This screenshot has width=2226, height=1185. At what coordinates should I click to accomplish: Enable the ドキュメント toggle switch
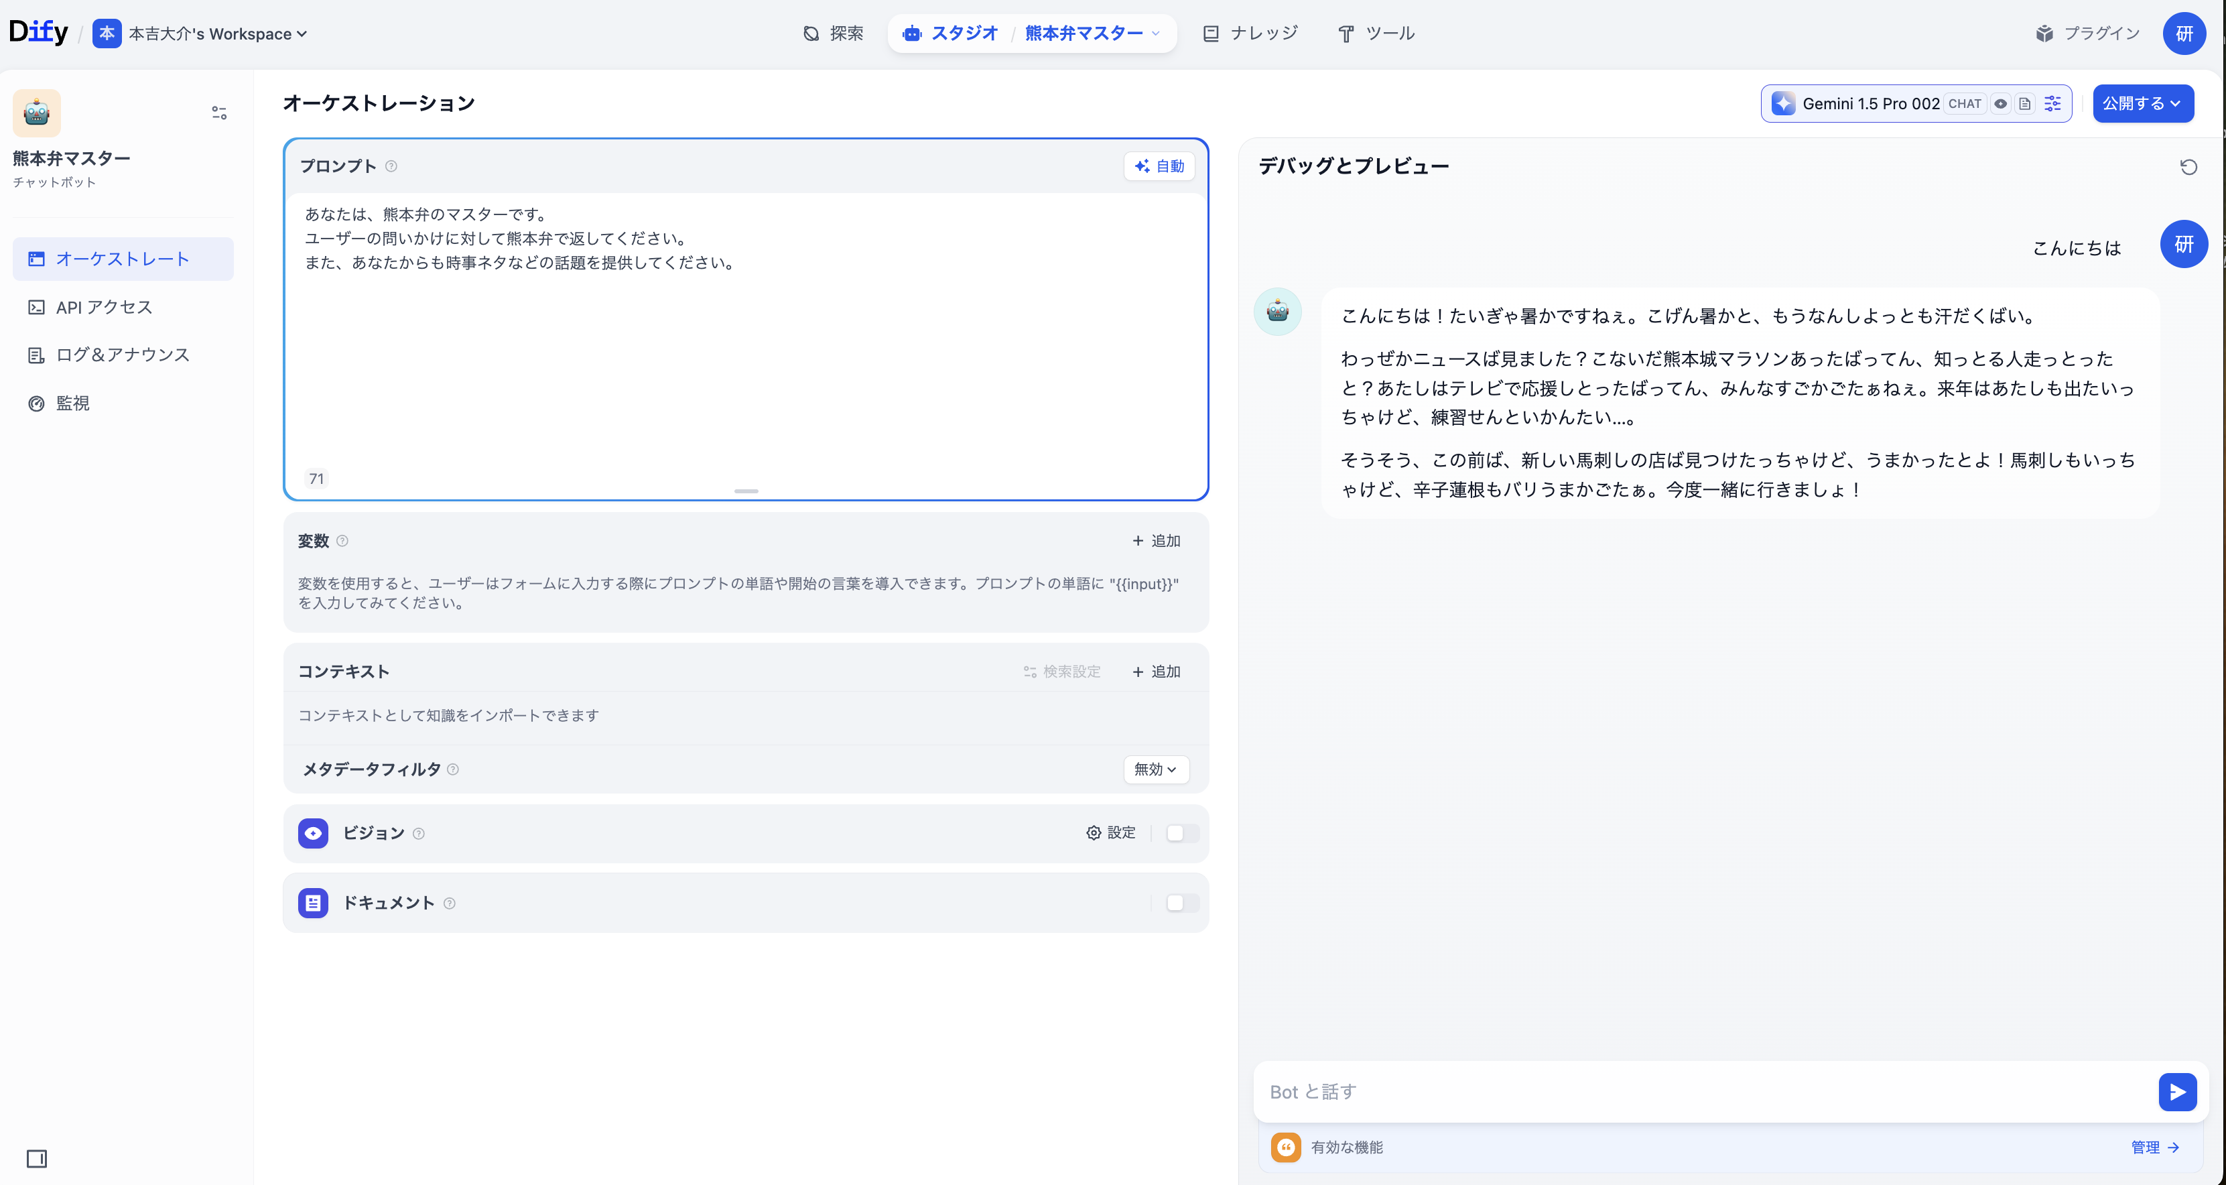point(1181,902)
